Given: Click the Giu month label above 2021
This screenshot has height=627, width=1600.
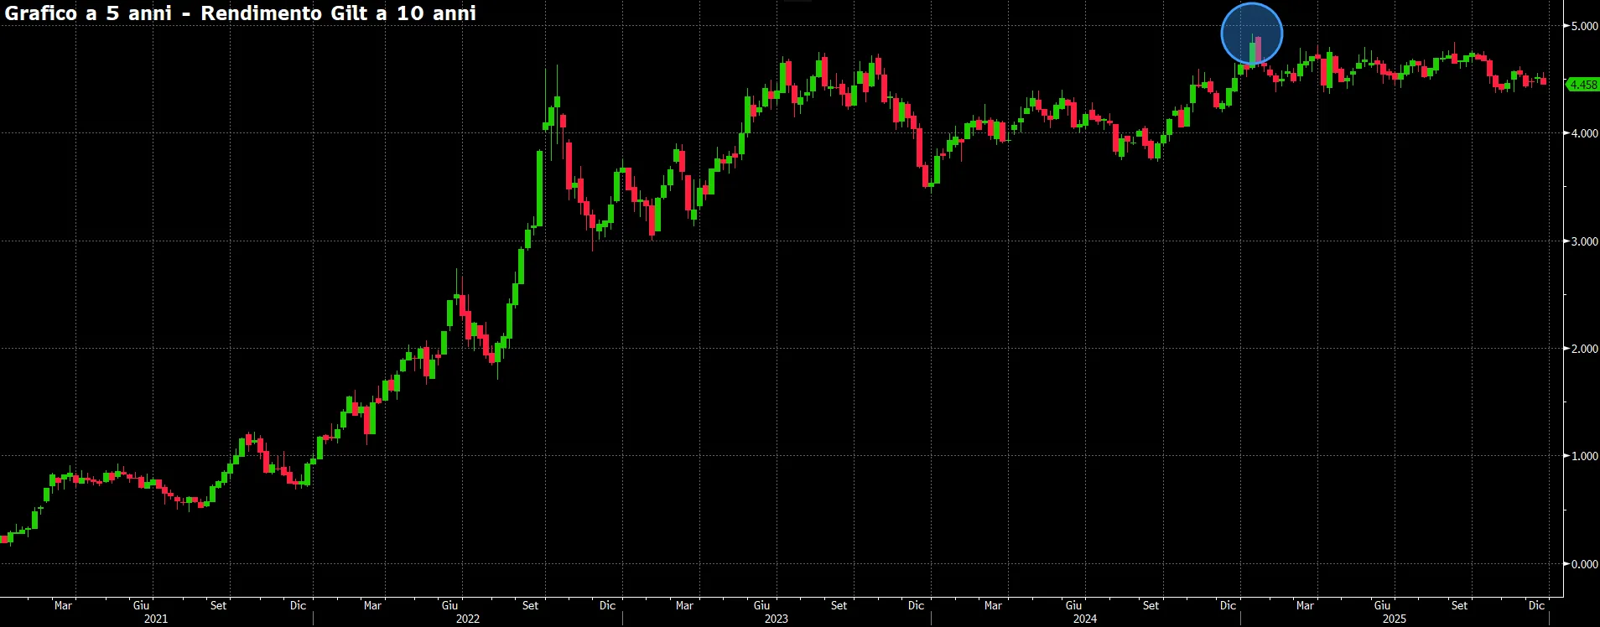Looking at the screenshot, I should pos(141,605).
